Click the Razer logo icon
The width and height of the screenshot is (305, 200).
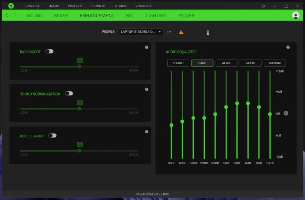(11, 6)
